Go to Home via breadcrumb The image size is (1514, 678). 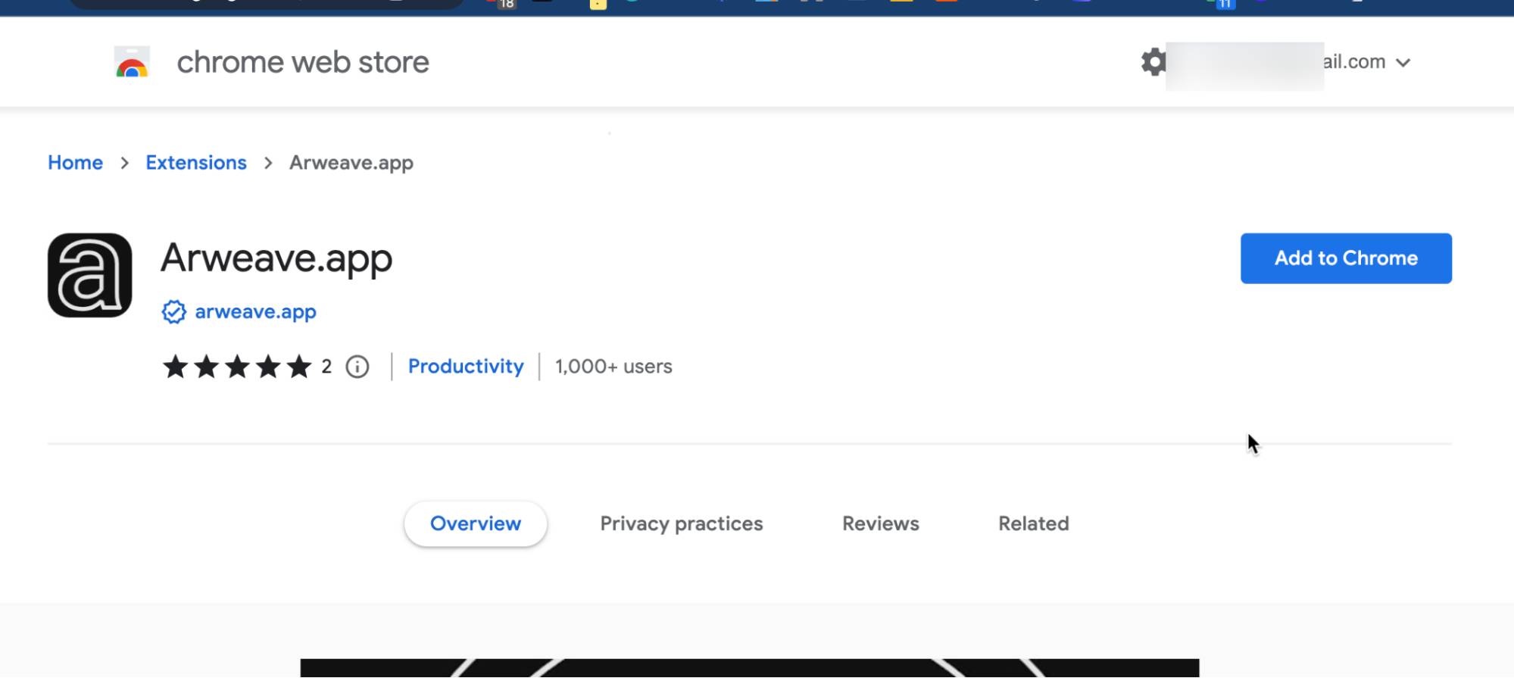click(x=75, y=163)
